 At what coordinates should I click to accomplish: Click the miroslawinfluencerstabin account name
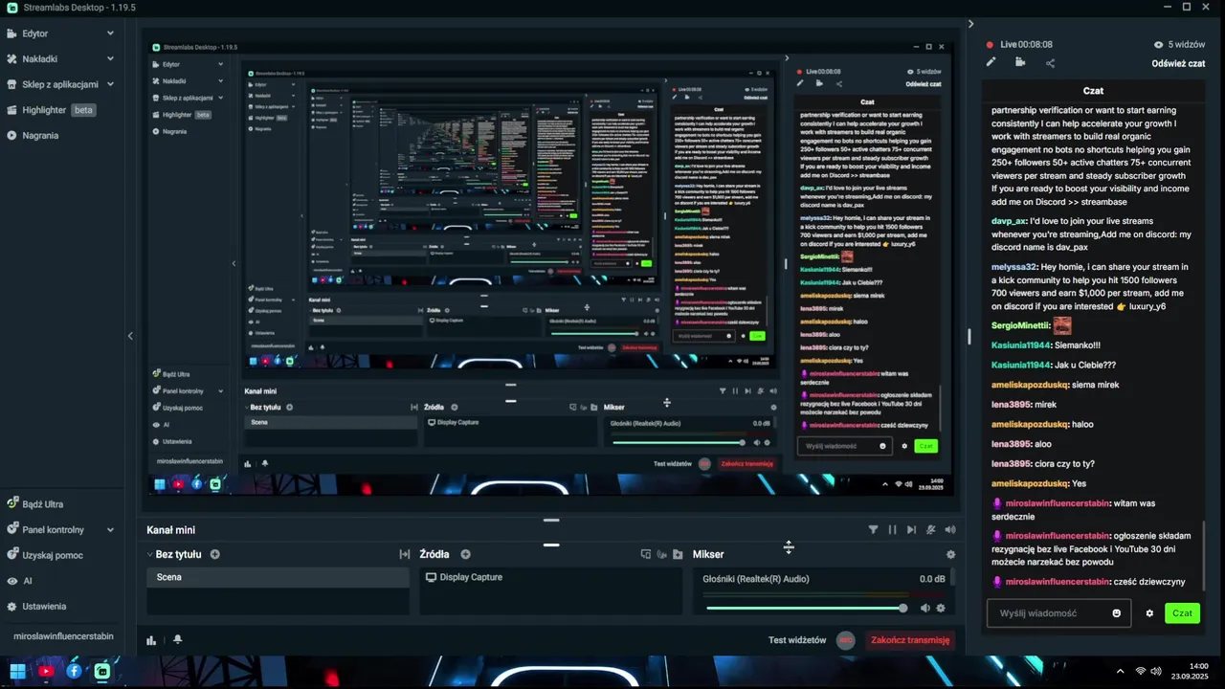[x=63, y=635]
